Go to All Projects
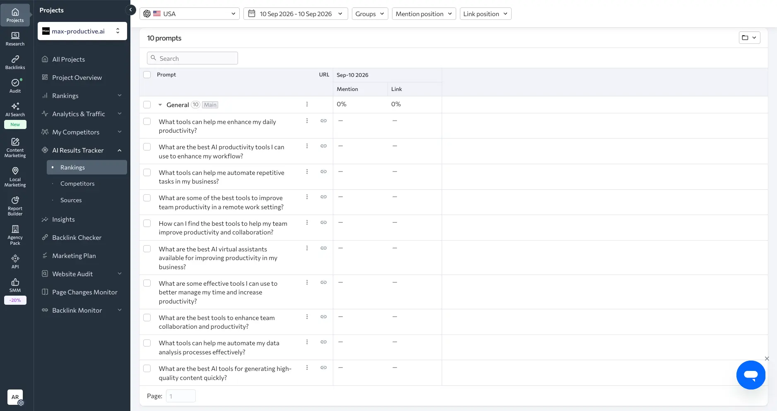Screen dimensions: 777x411 [x=68, y=60]
